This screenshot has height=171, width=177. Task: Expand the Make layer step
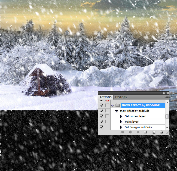121,122
